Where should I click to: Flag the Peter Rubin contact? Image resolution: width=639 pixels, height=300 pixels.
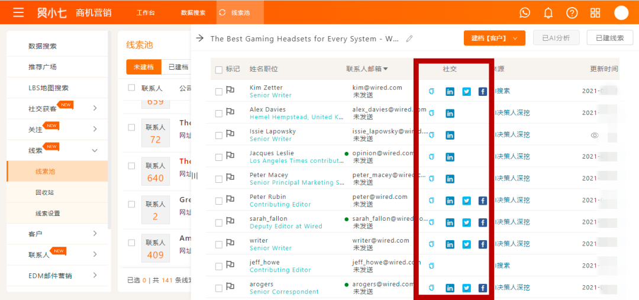pyautogui.click(x=230, y=199)
